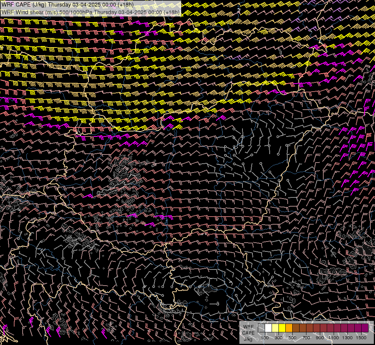Image resolution: width=375 pixels, height=345 pixels.
Task: Click the 1500 legend value label
Action: pos(361,338)
